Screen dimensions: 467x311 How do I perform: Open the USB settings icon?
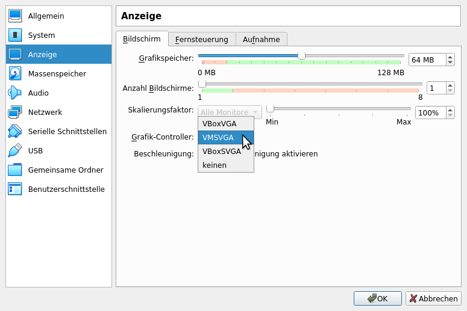pos(15,150)
